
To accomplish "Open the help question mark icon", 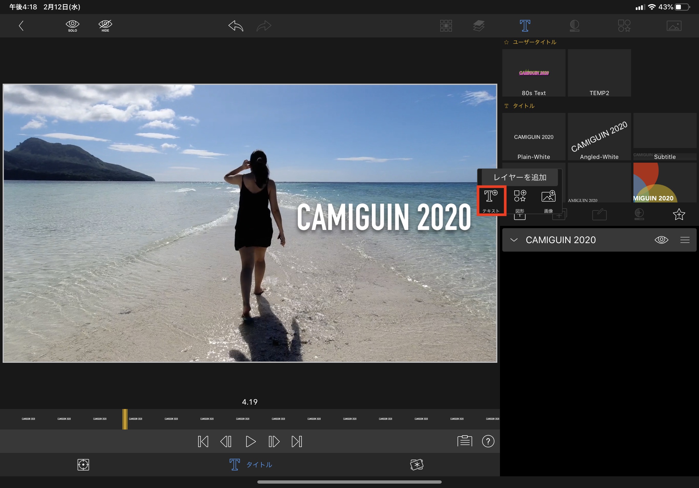I will tap(488, 441).
